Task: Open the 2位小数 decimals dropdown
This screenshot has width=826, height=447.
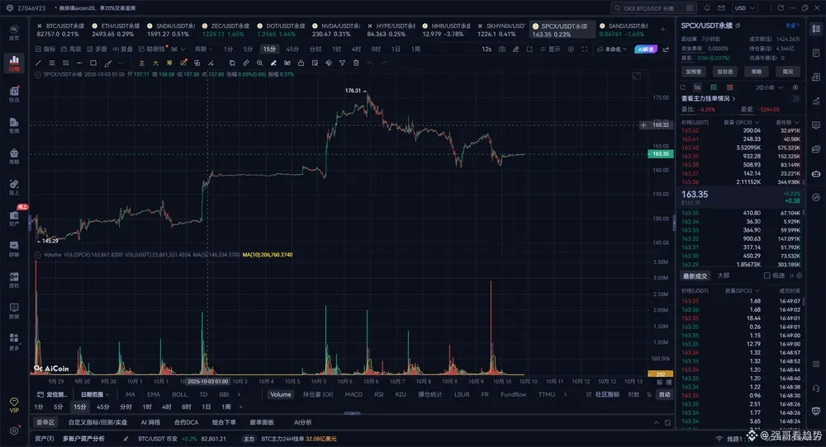Action: coord(769,87)
